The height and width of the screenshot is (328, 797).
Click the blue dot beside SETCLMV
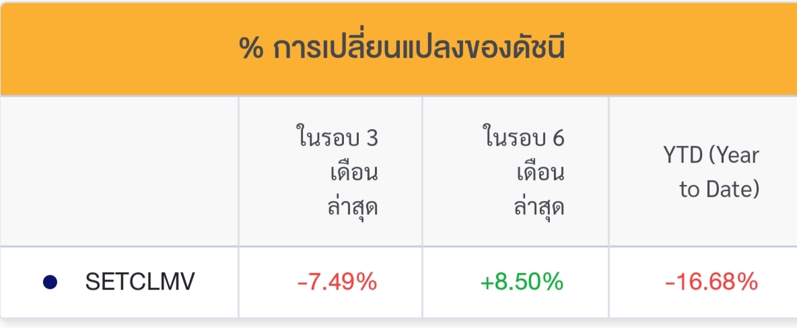[50, 282]
